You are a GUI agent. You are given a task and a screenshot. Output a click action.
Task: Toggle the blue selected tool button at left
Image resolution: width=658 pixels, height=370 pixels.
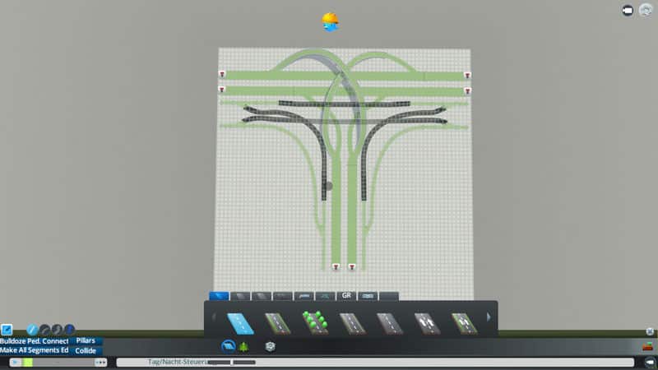pos(7,330)
